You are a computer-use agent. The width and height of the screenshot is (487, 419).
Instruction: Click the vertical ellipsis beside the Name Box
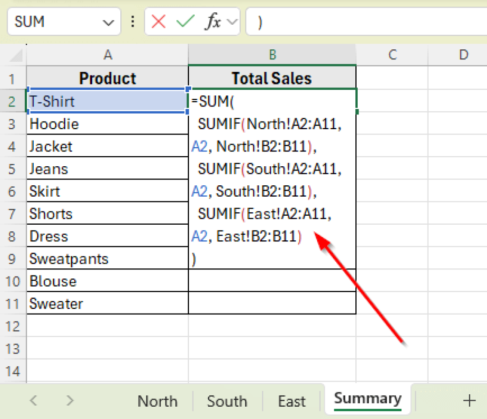132,21
